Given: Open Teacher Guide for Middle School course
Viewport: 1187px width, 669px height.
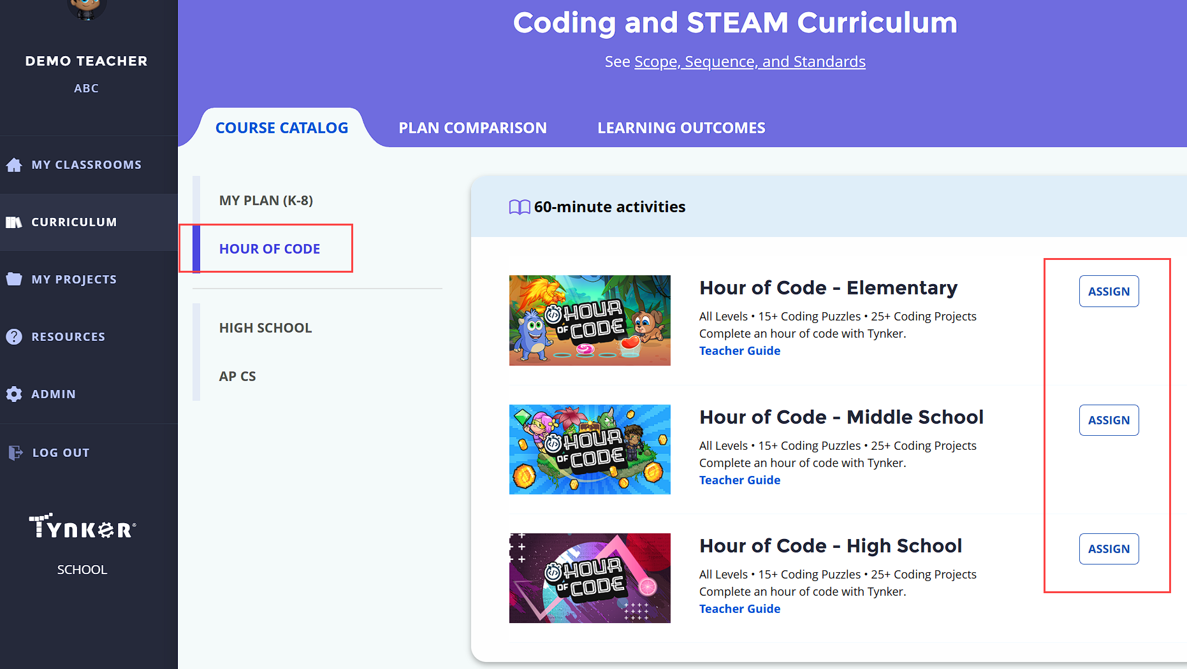Looking at the screenshot, I should (x=739, y=480).
